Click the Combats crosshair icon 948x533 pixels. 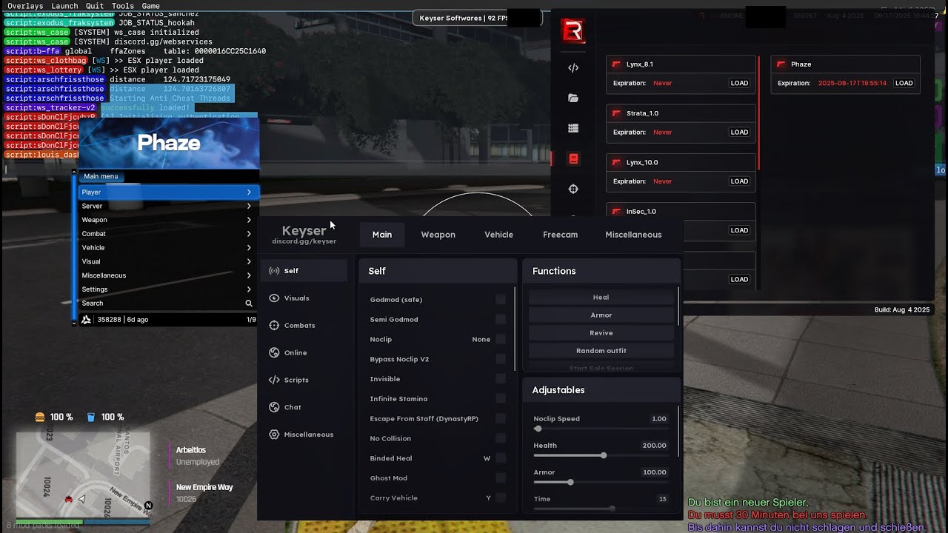point(274,326)
